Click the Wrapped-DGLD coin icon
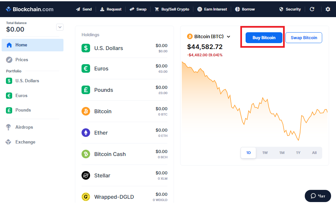 coord(86,196)
